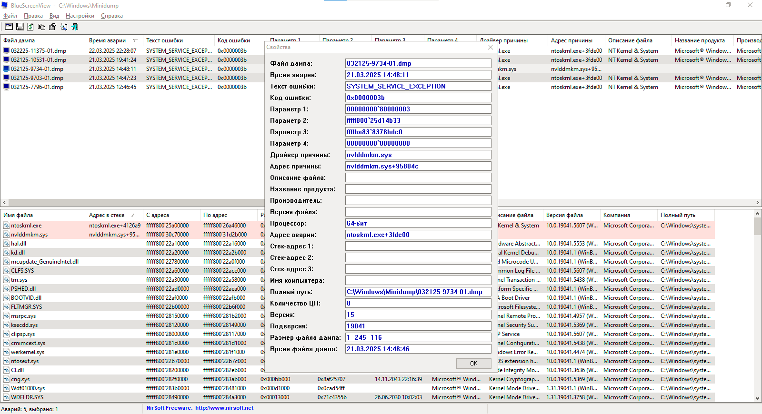Click the lower pane scrollbar down arrow

[758, 398]
